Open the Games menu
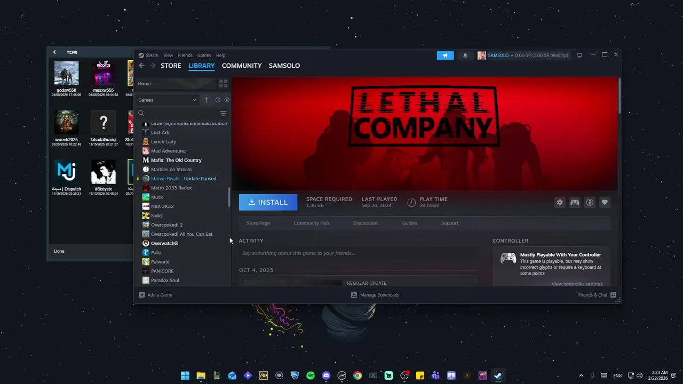 point(204,55)
